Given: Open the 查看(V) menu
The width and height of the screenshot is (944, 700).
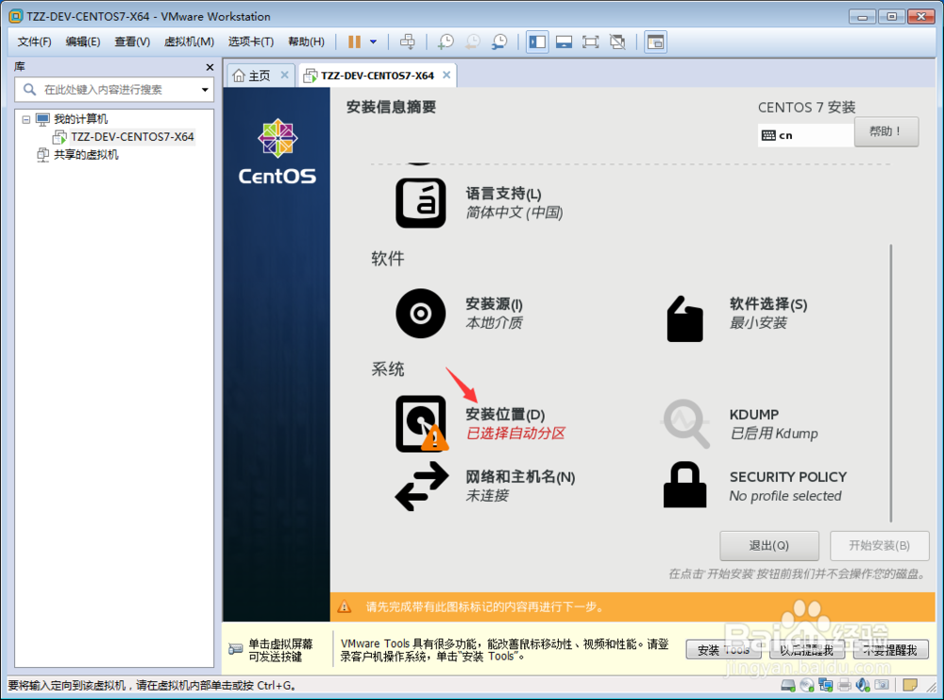Looking at the screenshot, I should [x=132, y=42].
